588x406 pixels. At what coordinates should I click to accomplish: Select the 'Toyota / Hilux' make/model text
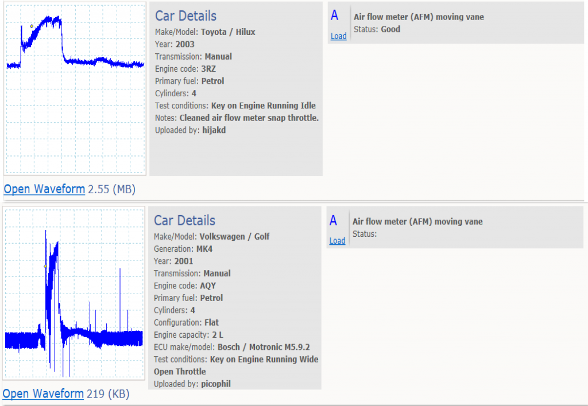pyautogui.click(x=228, y=32)
